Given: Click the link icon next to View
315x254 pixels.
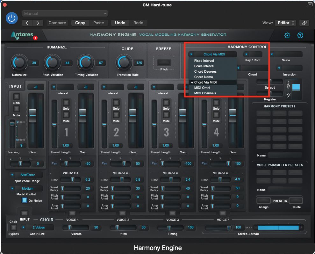Looking at the screenshot, I should pyautogui.click(x=305, y=23).
